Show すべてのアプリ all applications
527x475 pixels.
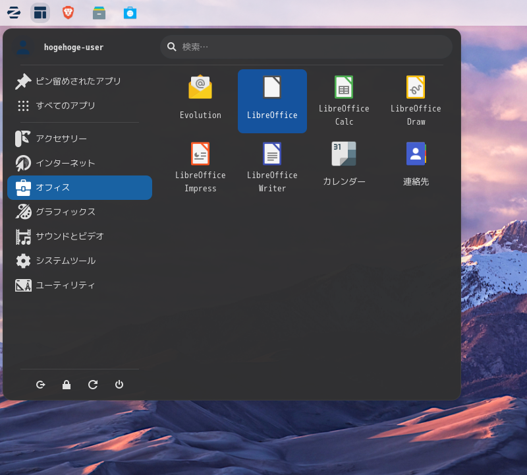click(80, 106)
